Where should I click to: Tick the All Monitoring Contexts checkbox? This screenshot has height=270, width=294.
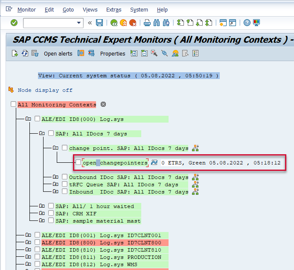[x=14, y=104]
